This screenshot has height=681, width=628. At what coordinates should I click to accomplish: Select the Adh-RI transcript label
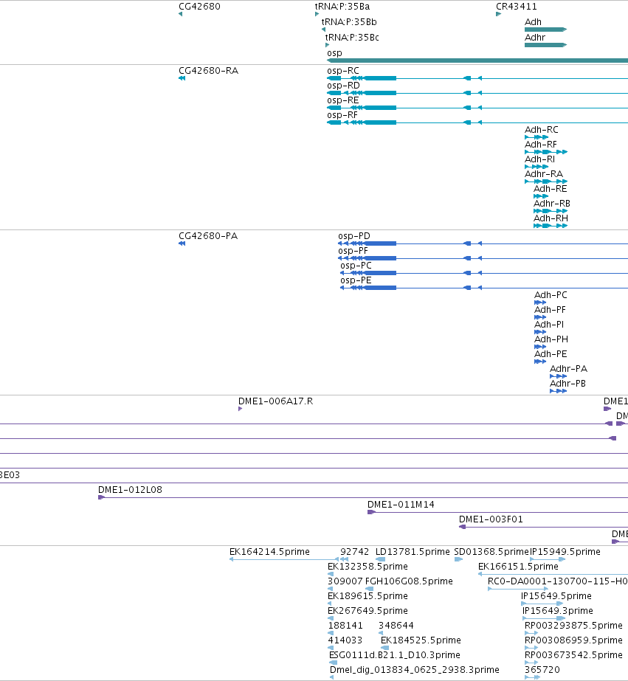click(x=540, y=159)
